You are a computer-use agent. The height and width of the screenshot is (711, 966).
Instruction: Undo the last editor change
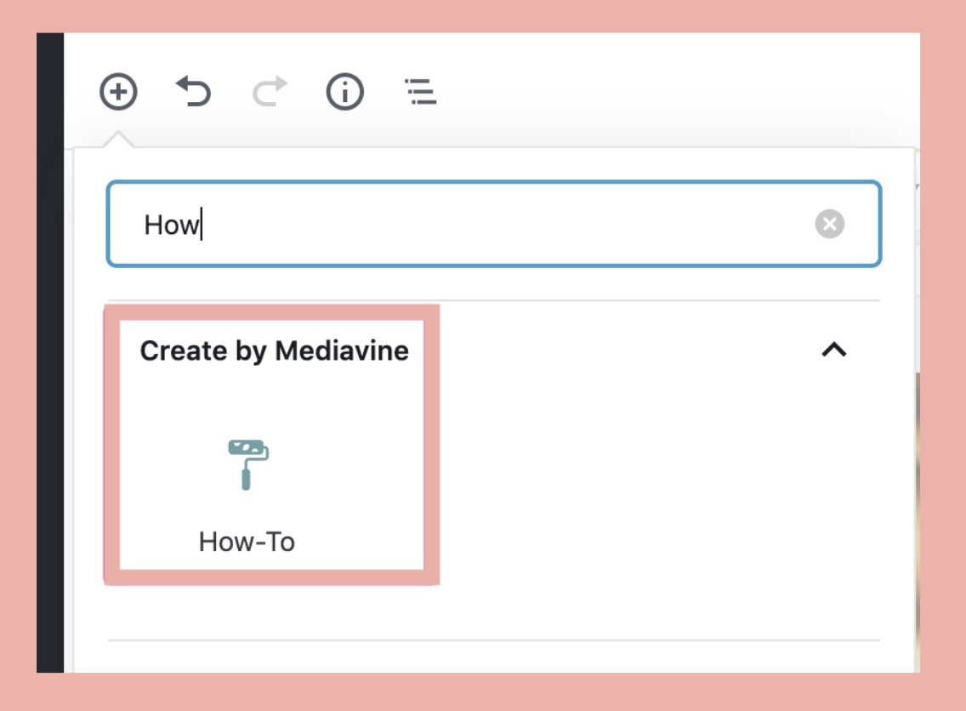point(193,91)
